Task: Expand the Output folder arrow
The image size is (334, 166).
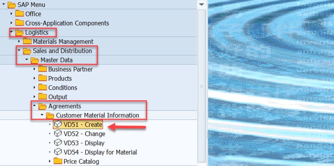Action: [34, 96]
